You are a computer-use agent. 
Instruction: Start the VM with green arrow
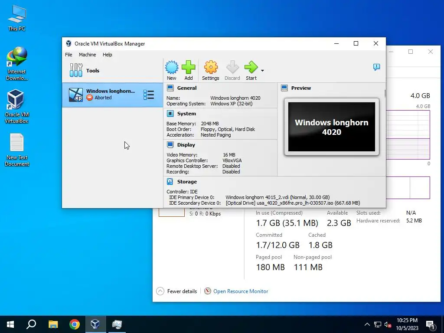pos(251,67)
